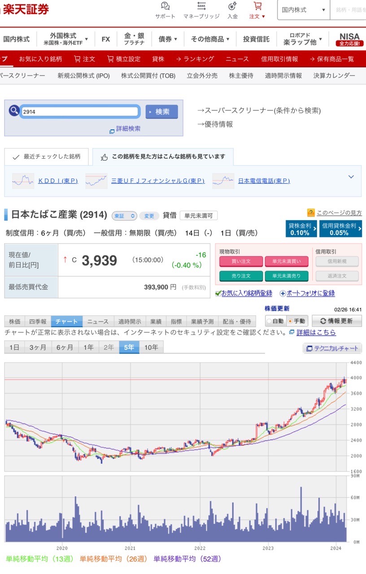The width and height of the screenshot is (366, 574).
Task: Click the 5-year price candlestick chart
Action: point(176,417)
